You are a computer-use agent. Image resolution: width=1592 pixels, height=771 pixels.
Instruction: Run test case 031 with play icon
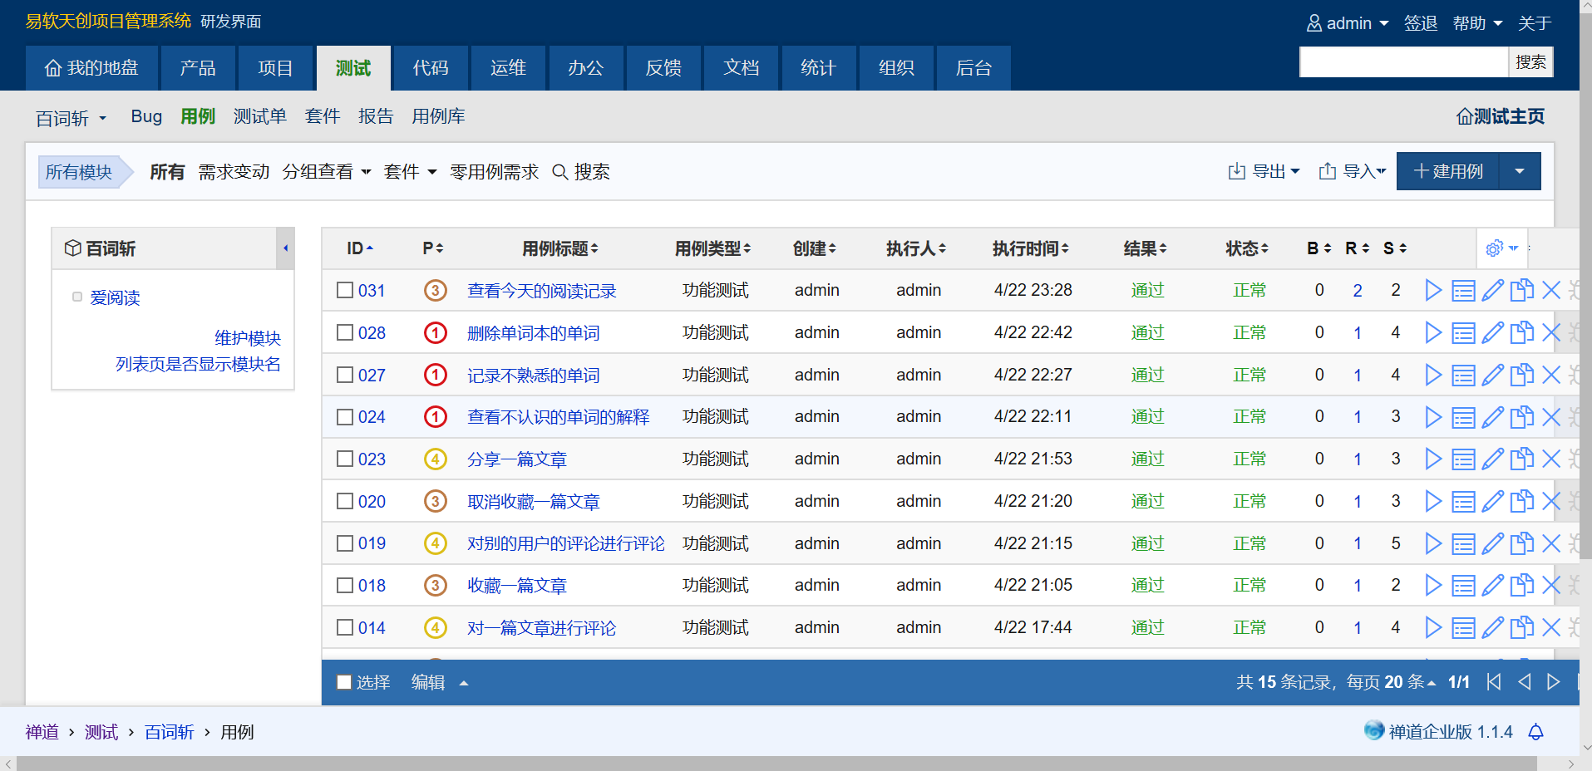tap(1433, 290)
